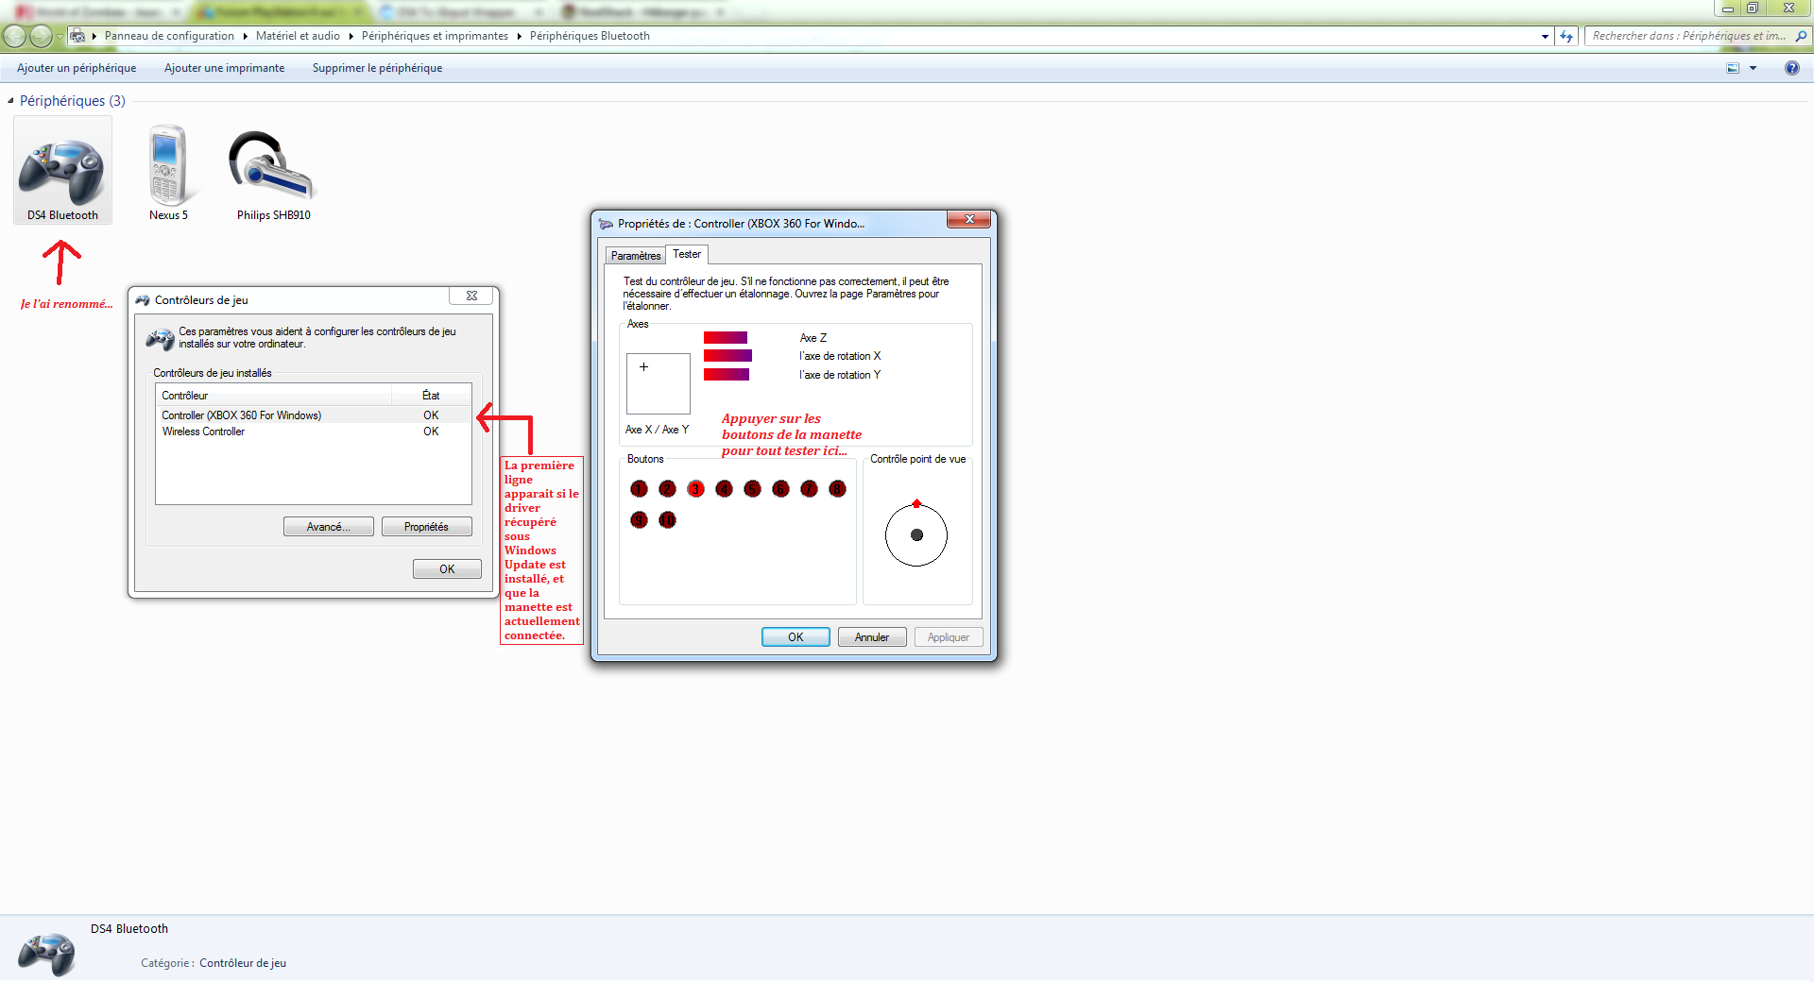
Task: Click the Avancé... button
Action: 328,527
